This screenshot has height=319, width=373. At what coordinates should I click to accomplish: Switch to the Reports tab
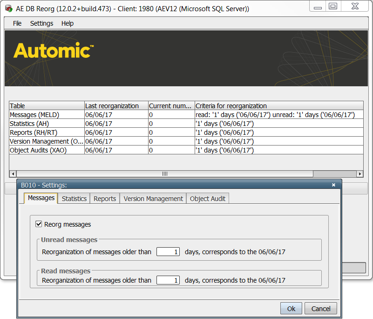[104, 198]
